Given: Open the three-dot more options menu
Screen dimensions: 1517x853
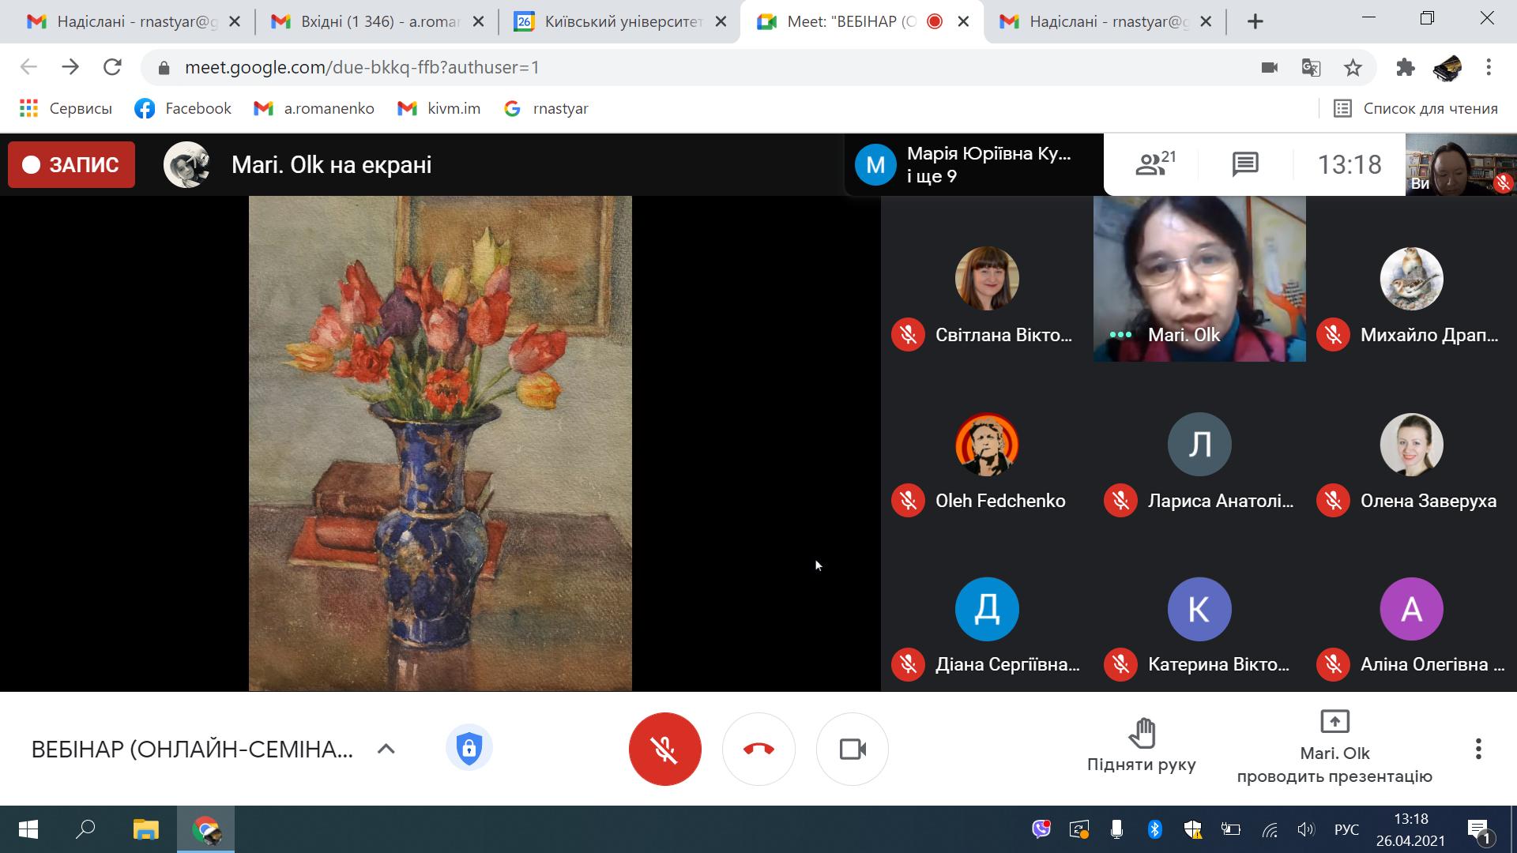Looking at the screenshot, I should [1477, 749].
